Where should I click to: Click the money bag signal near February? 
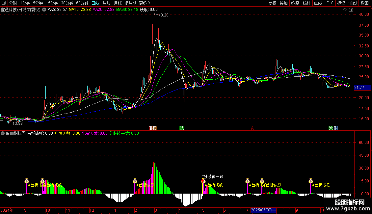[x=135, y=181]
